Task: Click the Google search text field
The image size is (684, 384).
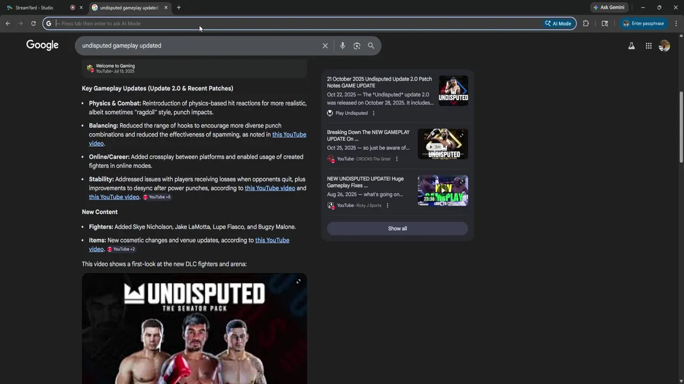Action: coord(198,46)
